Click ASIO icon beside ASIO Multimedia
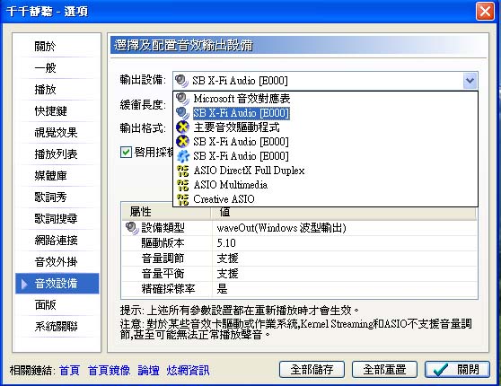 coord(183,185)
